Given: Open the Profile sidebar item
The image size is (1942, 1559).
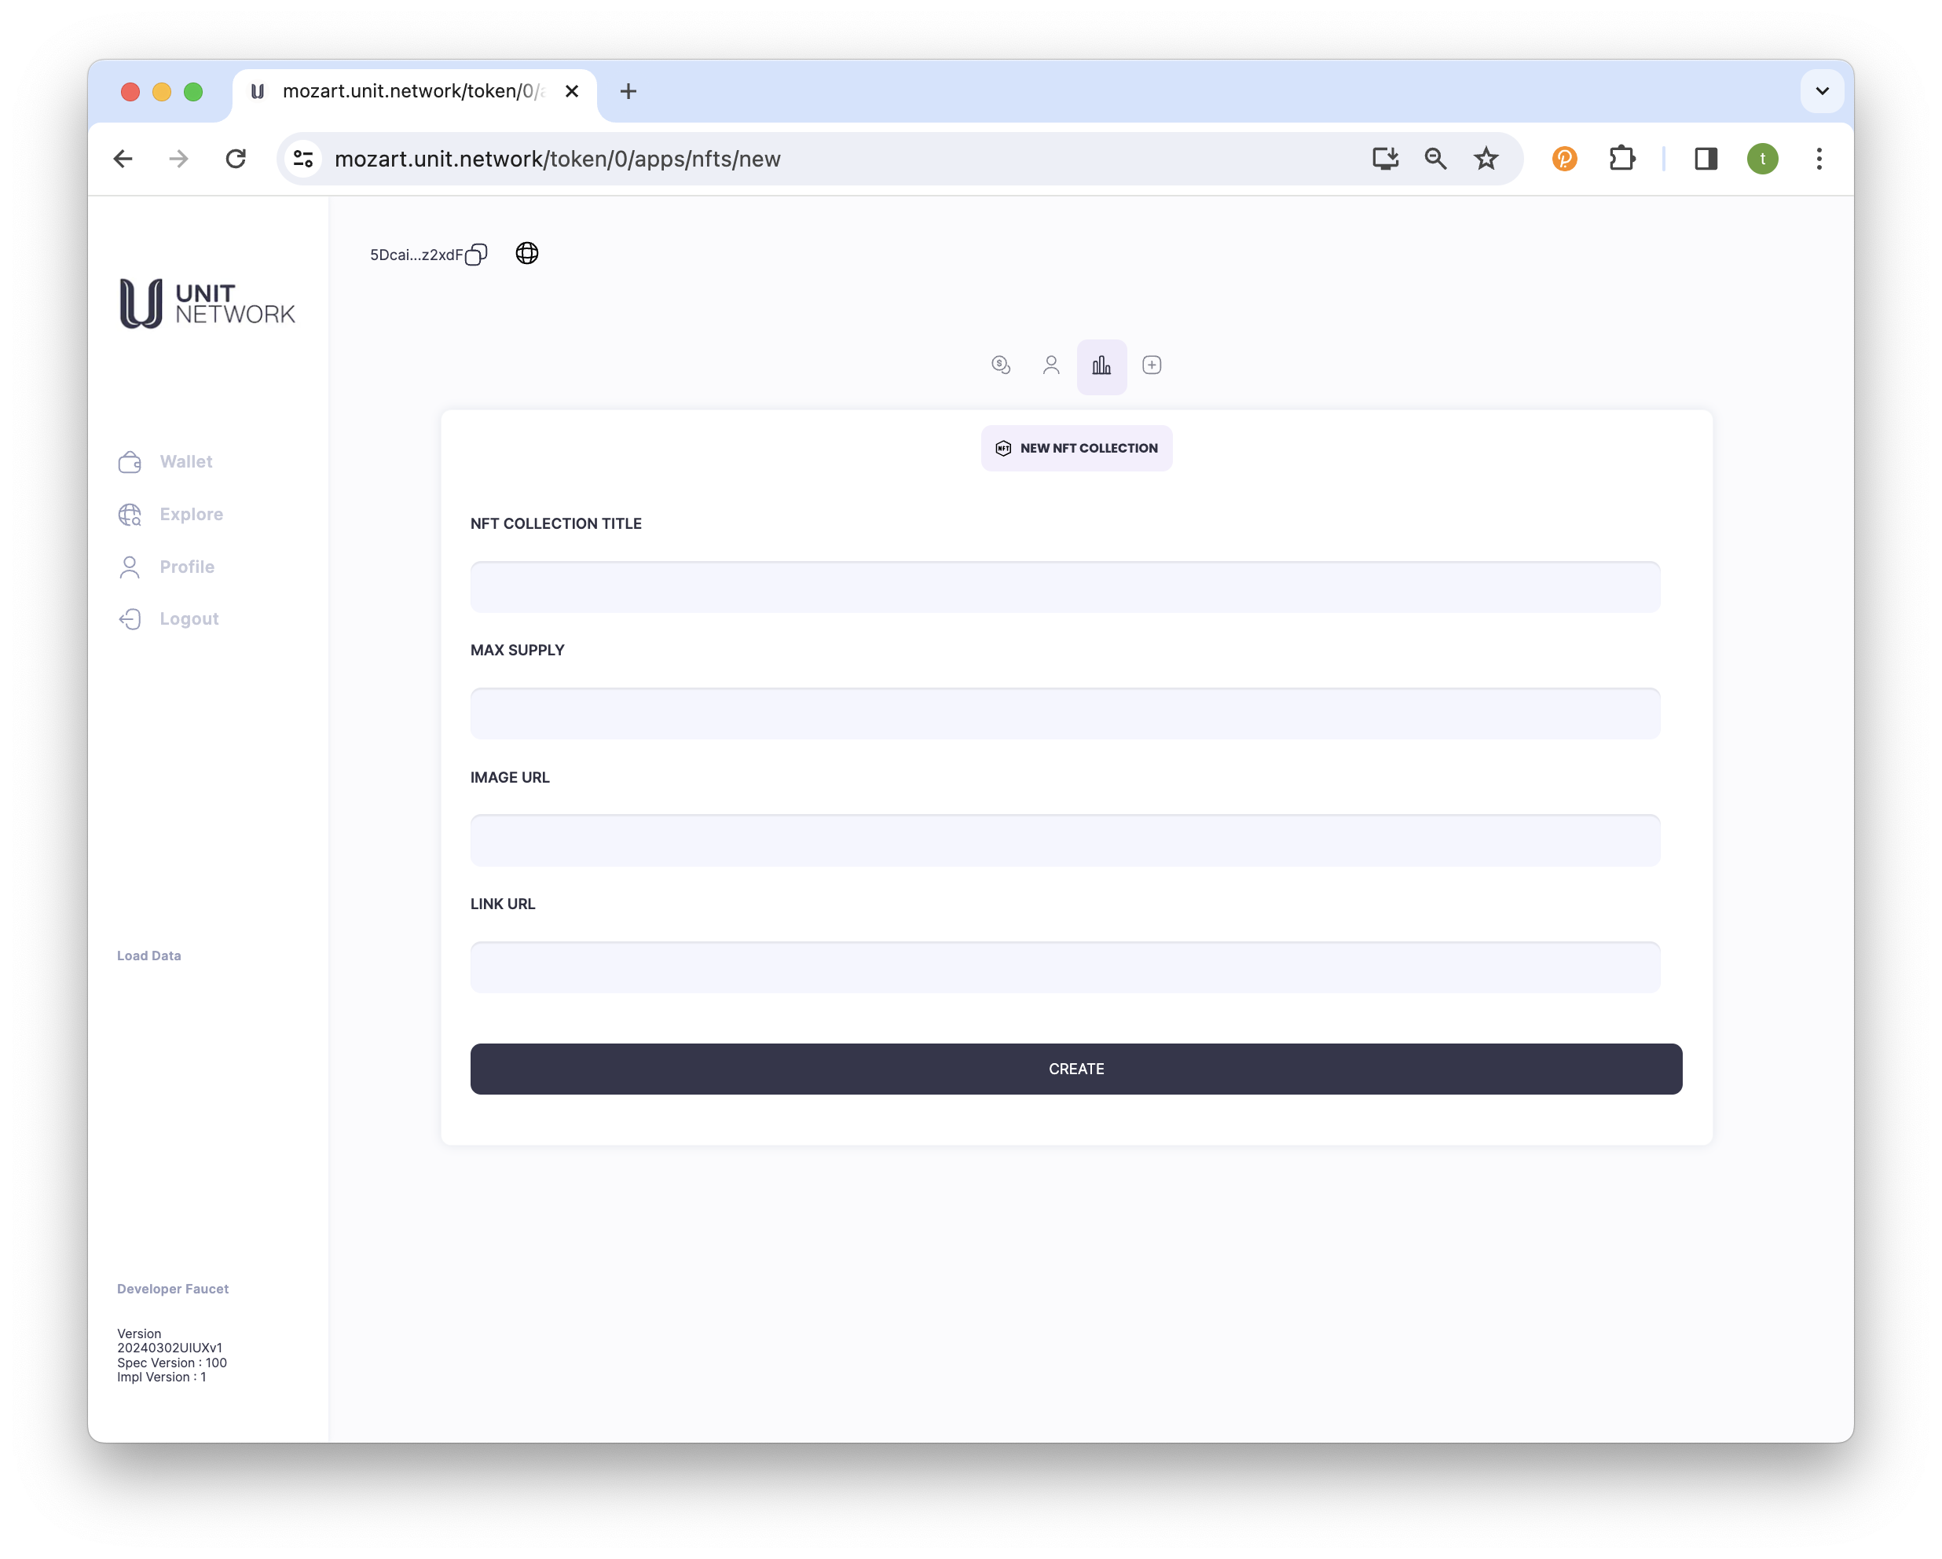Looking at the screenshot, I should [186, 567].
